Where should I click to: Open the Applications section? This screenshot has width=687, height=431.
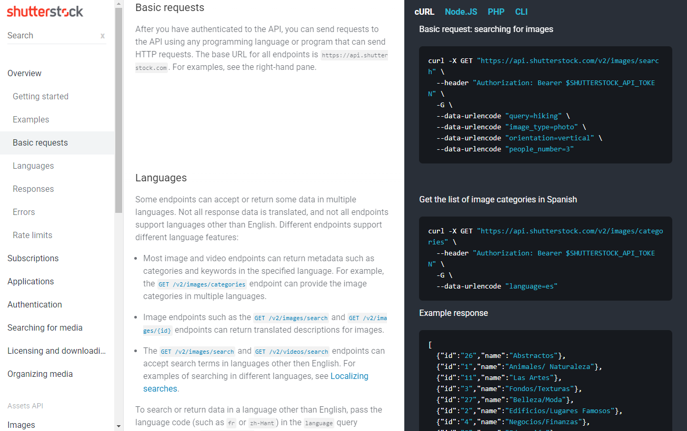point(31,281)
